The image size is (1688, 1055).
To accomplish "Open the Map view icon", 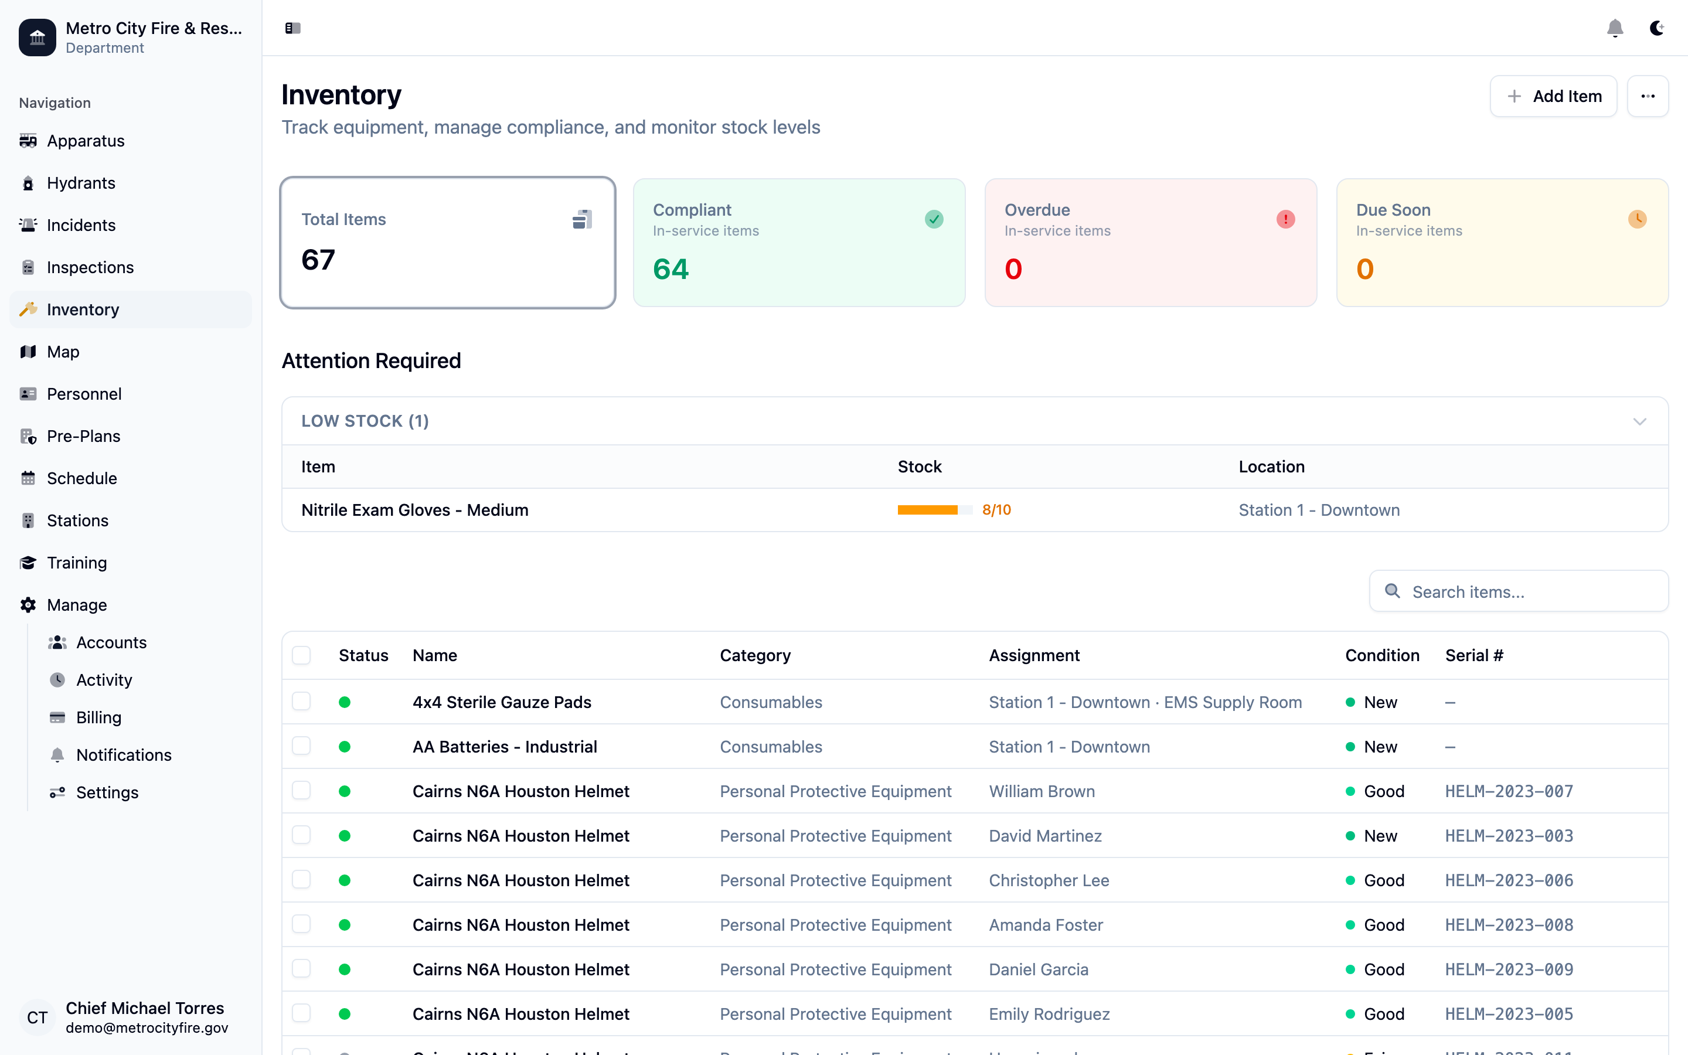I will pos(29,352).
